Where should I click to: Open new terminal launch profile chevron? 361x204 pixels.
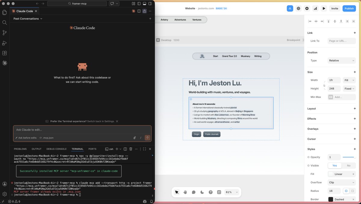pyautogui.click(x=120, y=149)
